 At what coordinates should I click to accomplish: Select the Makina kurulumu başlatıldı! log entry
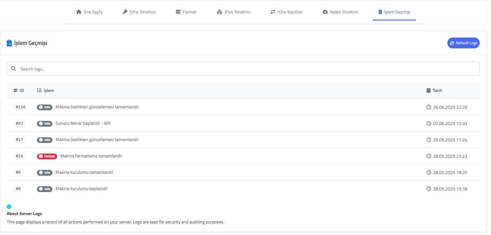tap(82, 189)
